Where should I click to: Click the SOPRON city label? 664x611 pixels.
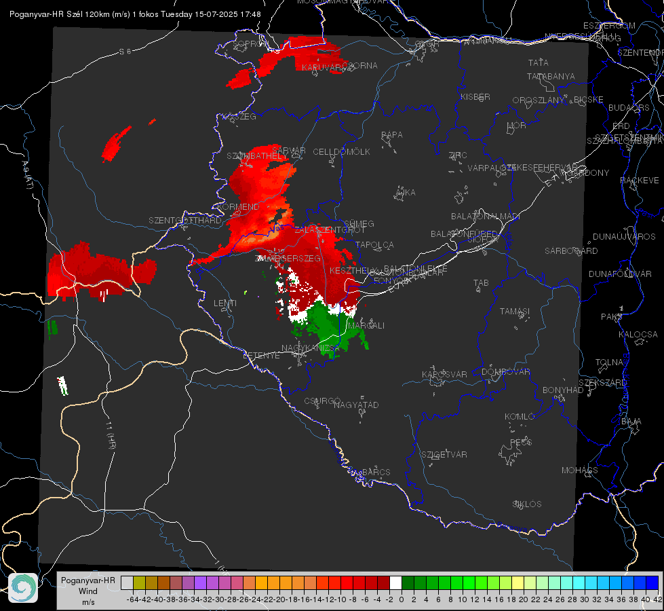(x=250, y=43)
